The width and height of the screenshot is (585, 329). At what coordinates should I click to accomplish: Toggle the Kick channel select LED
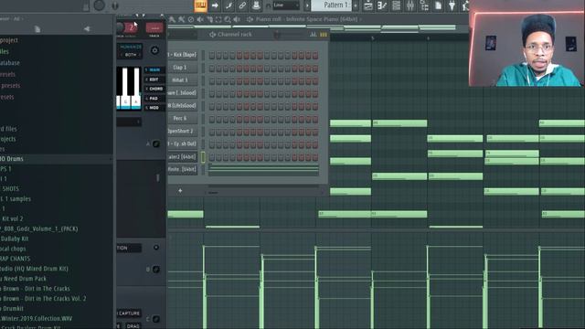pyautogui.click(x=203, y=55)
